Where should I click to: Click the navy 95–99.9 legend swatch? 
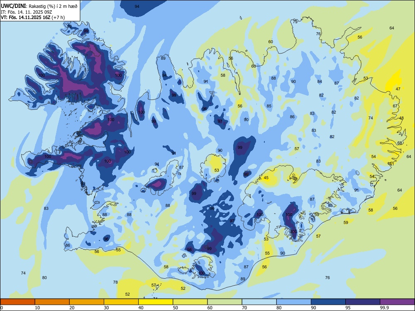(x=363, y=302)
